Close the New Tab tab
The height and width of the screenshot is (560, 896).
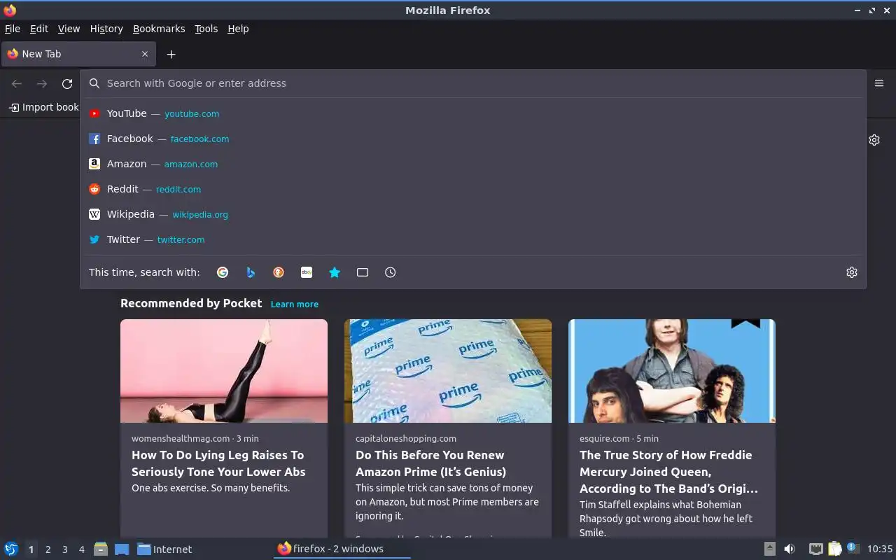coord(145,54)
